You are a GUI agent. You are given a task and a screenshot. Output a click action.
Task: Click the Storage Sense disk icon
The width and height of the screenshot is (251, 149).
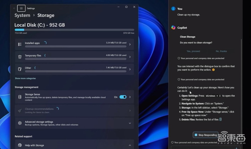pyautogui.click(x=20, y=97)
